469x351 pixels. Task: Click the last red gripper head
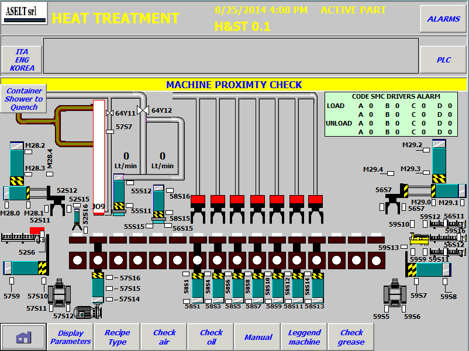316,200
